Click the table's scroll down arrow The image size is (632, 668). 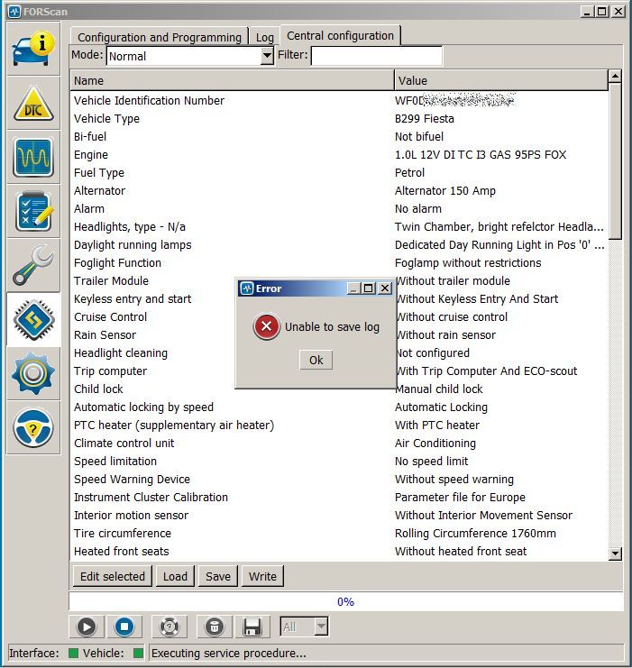pyautogui.click(x=616, y=553)
